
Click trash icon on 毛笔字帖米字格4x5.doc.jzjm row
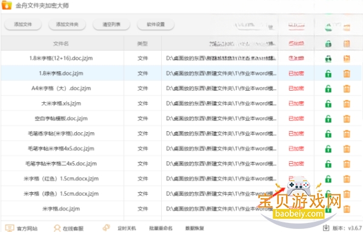tap(347, 149)
